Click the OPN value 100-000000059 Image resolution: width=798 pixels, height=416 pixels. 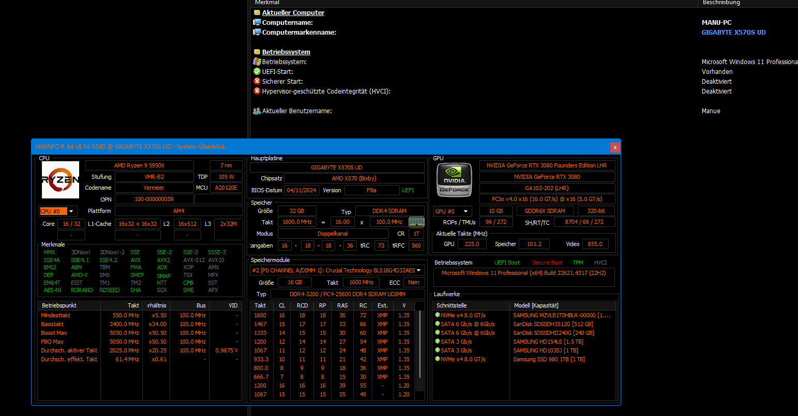tap(154, 199)
